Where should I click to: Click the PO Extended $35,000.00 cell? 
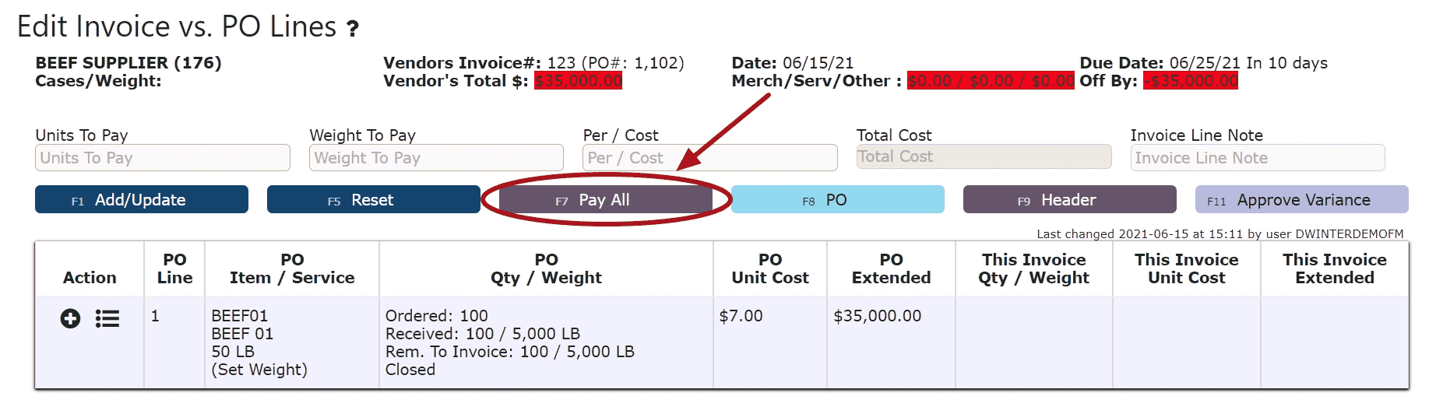tap(877, 316)
